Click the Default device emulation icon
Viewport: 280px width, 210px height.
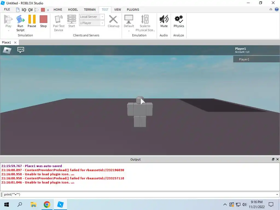tap(129, 19)
